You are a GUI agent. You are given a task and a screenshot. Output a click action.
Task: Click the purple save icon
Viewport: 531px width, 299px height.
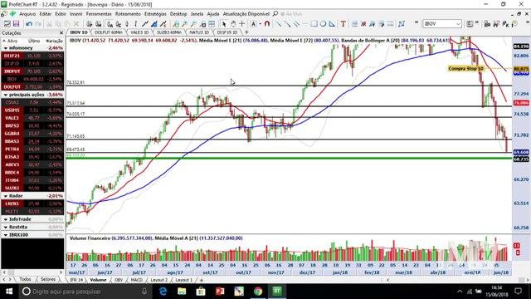tap(16, 24)
